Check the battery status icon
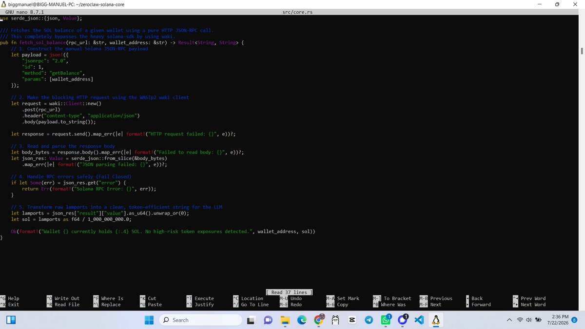Image resolution: width=585 pixels, height=329 pixels. (538, 320)
